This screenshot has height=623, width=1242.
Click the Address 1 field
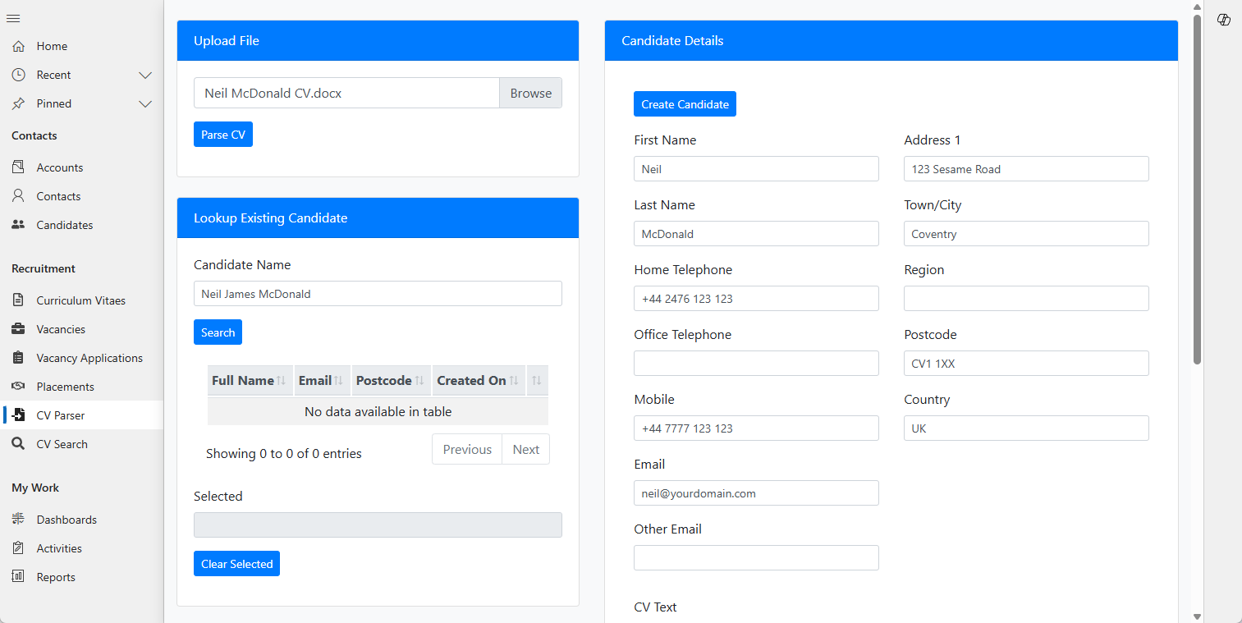pyautogui.click(x=1026, y=169)
